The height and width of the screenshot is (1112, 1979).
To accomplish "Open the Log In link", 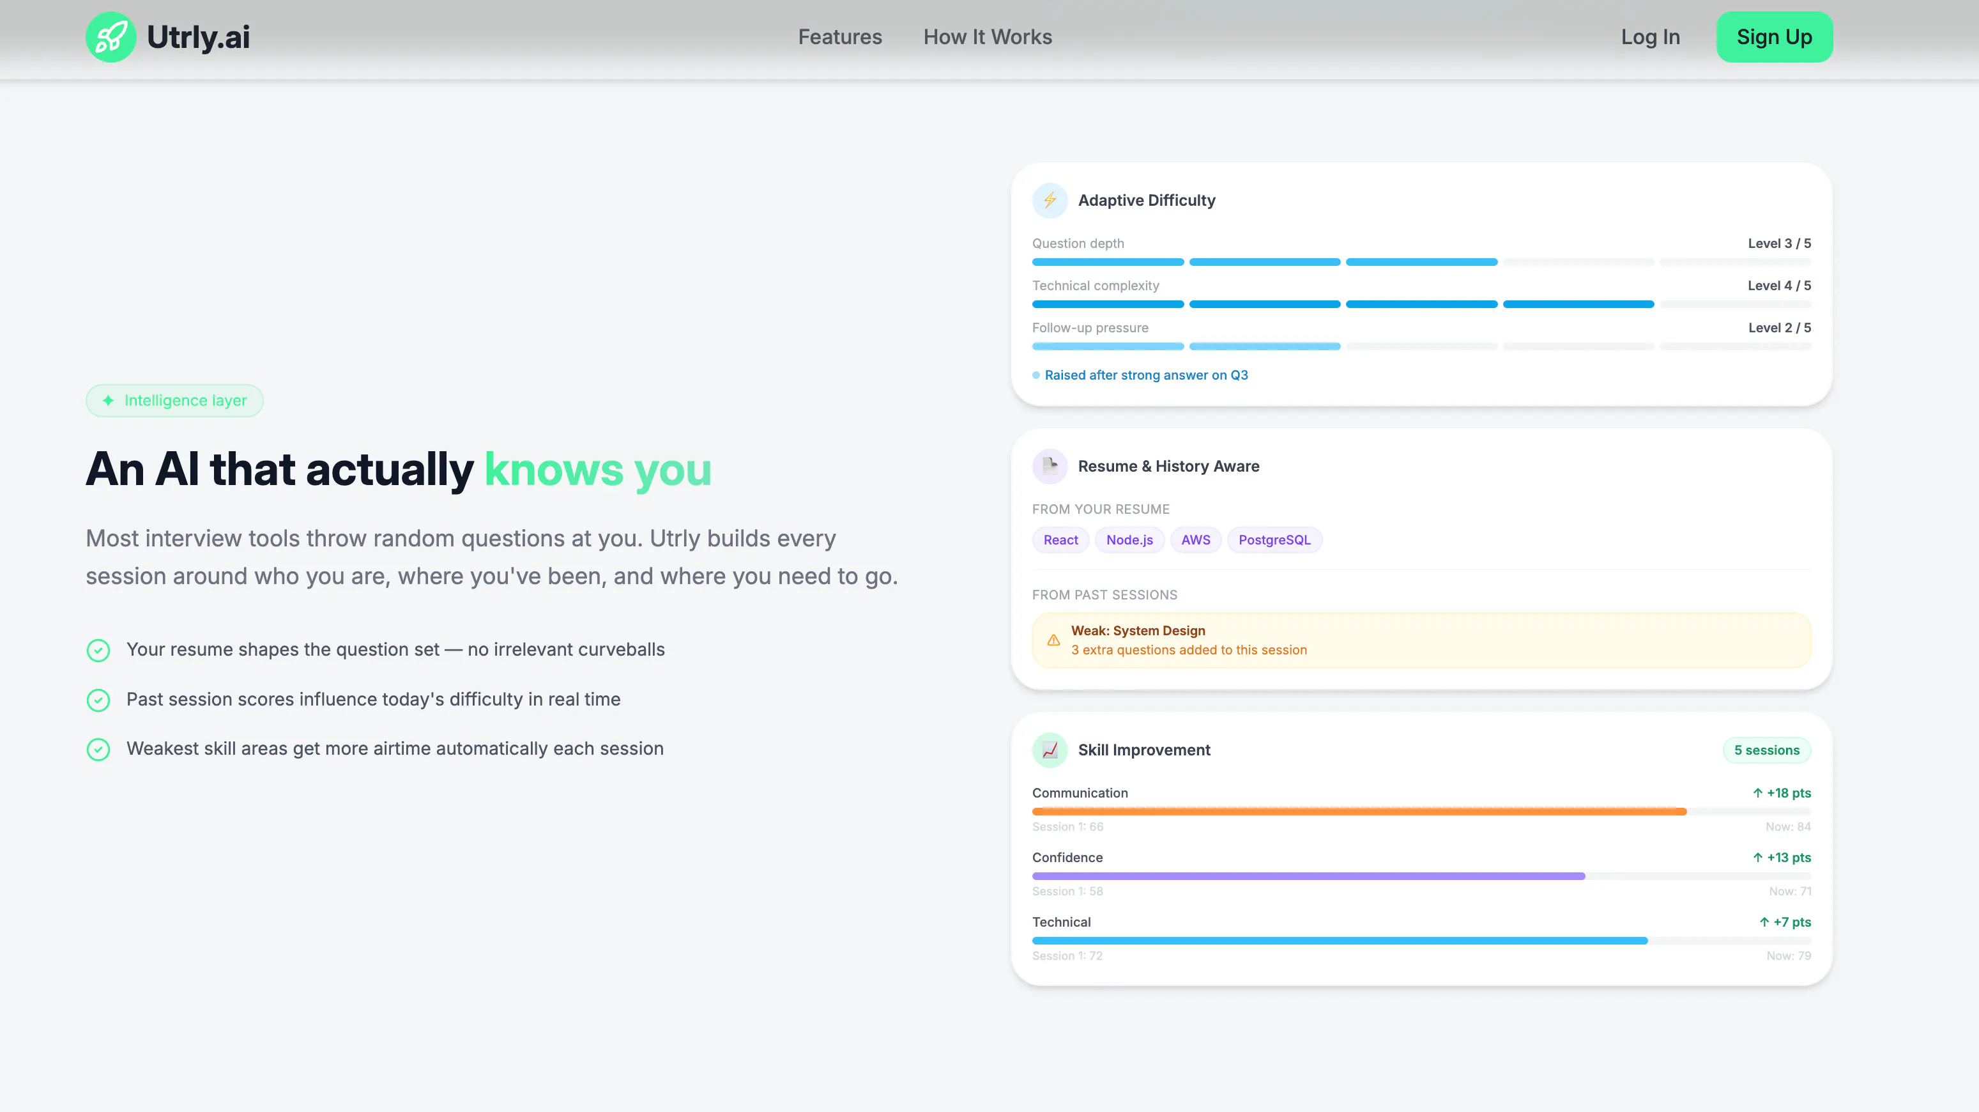I will [x=1650, y=37].
